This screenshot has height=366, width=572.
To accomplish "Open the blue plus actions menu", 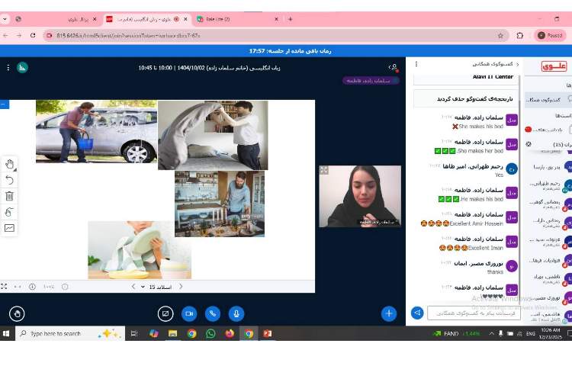I will (x=389, y=314).
